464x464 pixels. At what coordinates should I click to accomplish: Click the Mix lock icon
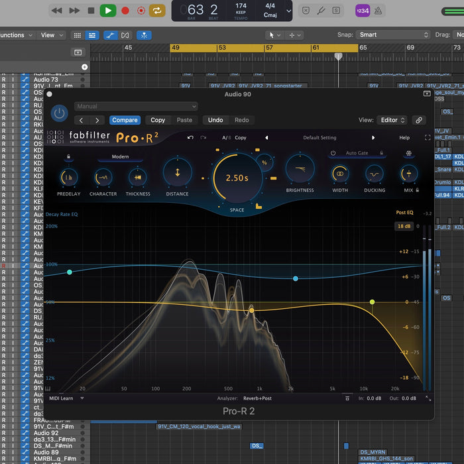(x=417, y=190)
